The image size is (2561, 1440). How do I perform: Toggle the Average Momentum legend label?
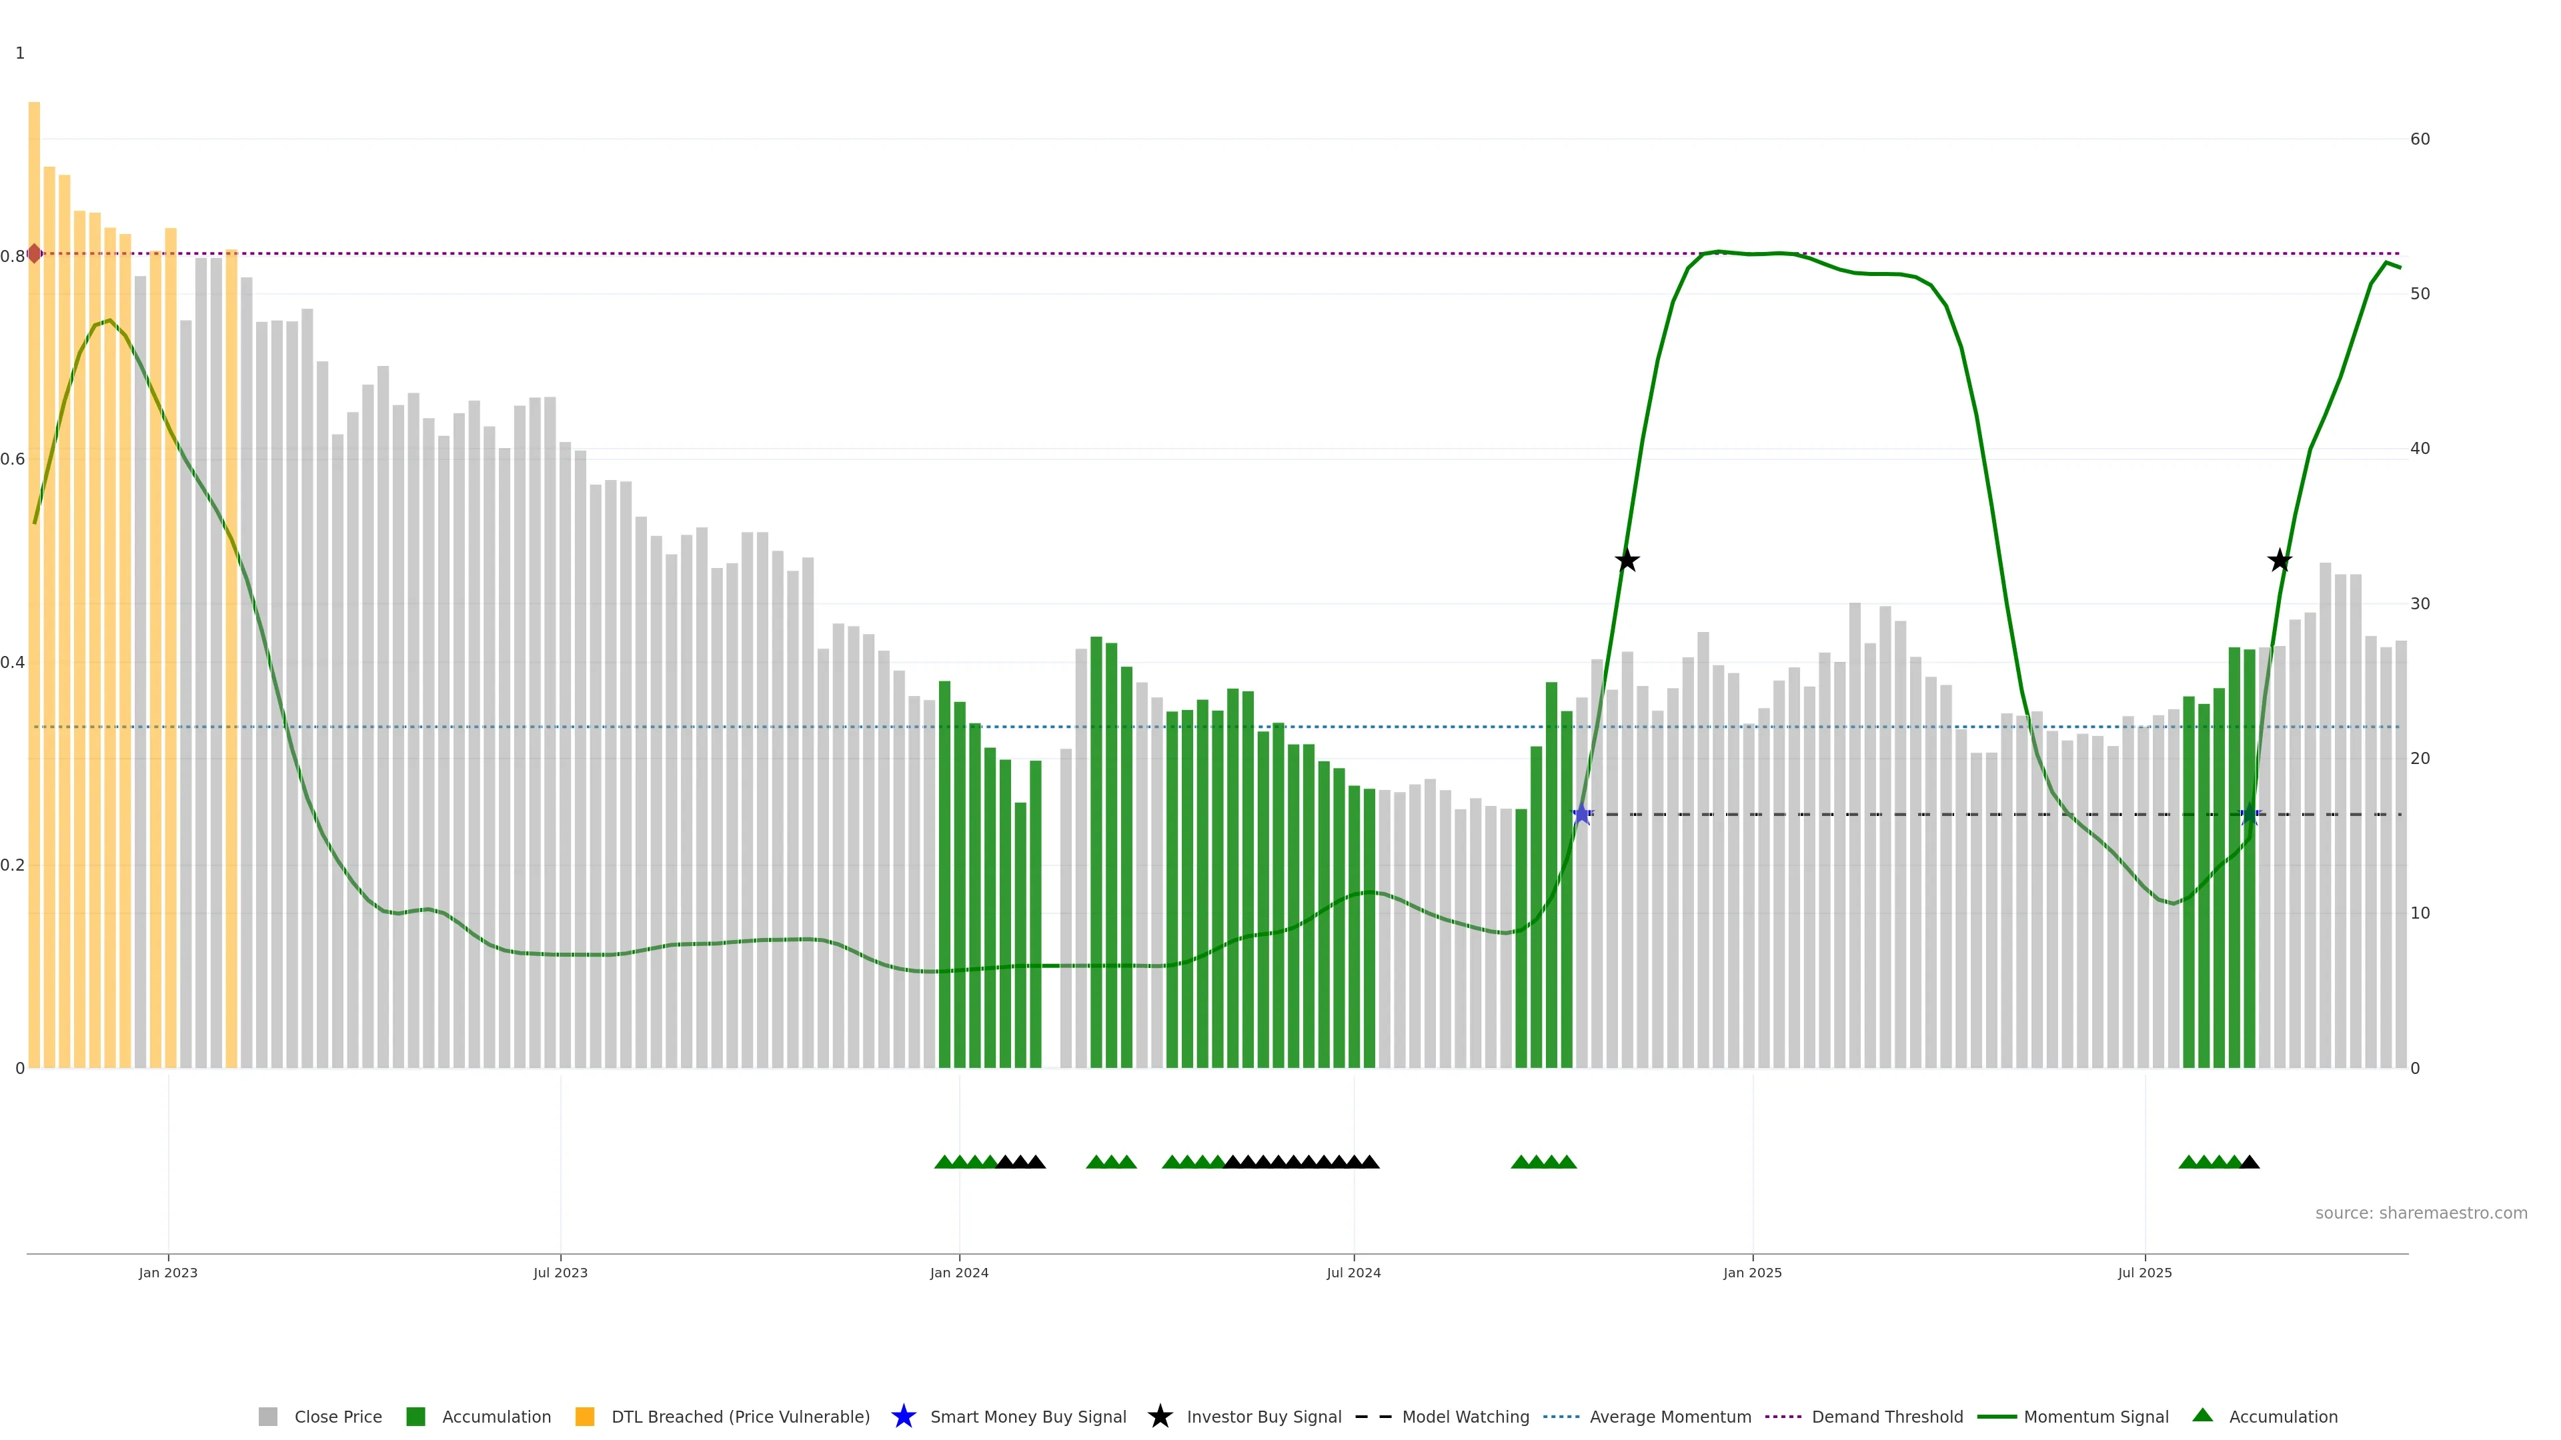(x=1669, y=1416)
